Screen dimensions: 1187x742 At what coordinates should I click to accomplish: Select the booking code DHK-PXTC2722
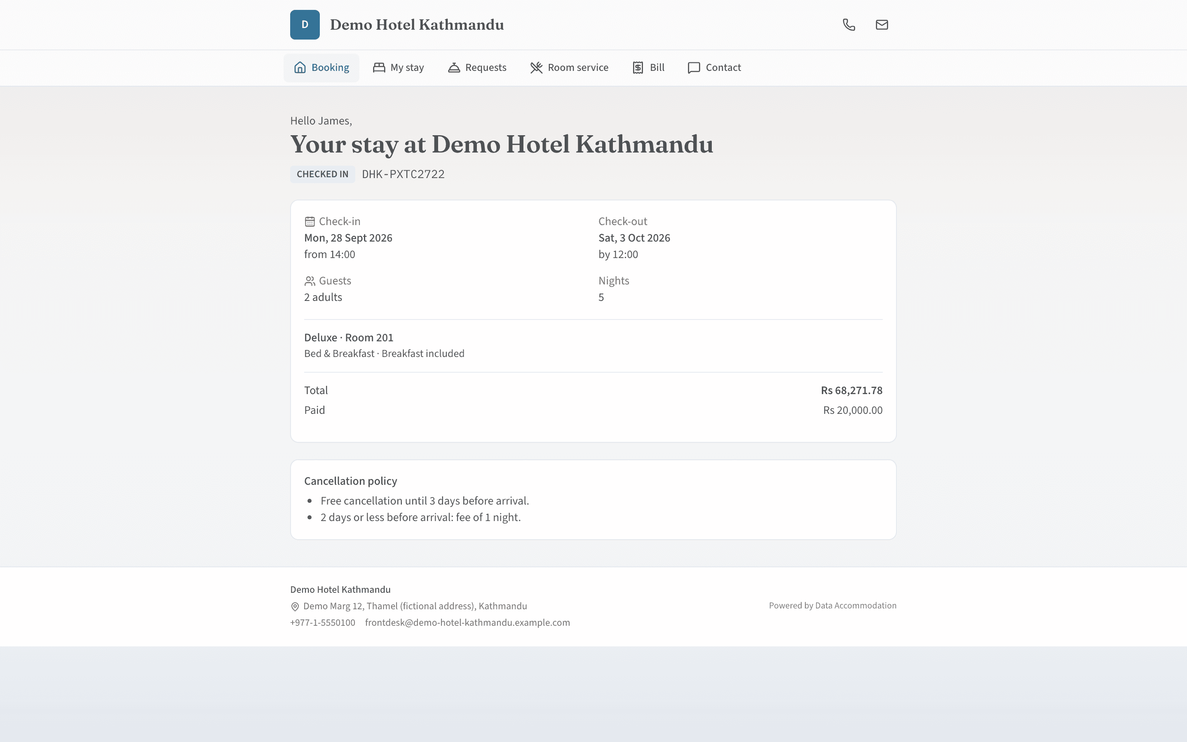[403, 174]
